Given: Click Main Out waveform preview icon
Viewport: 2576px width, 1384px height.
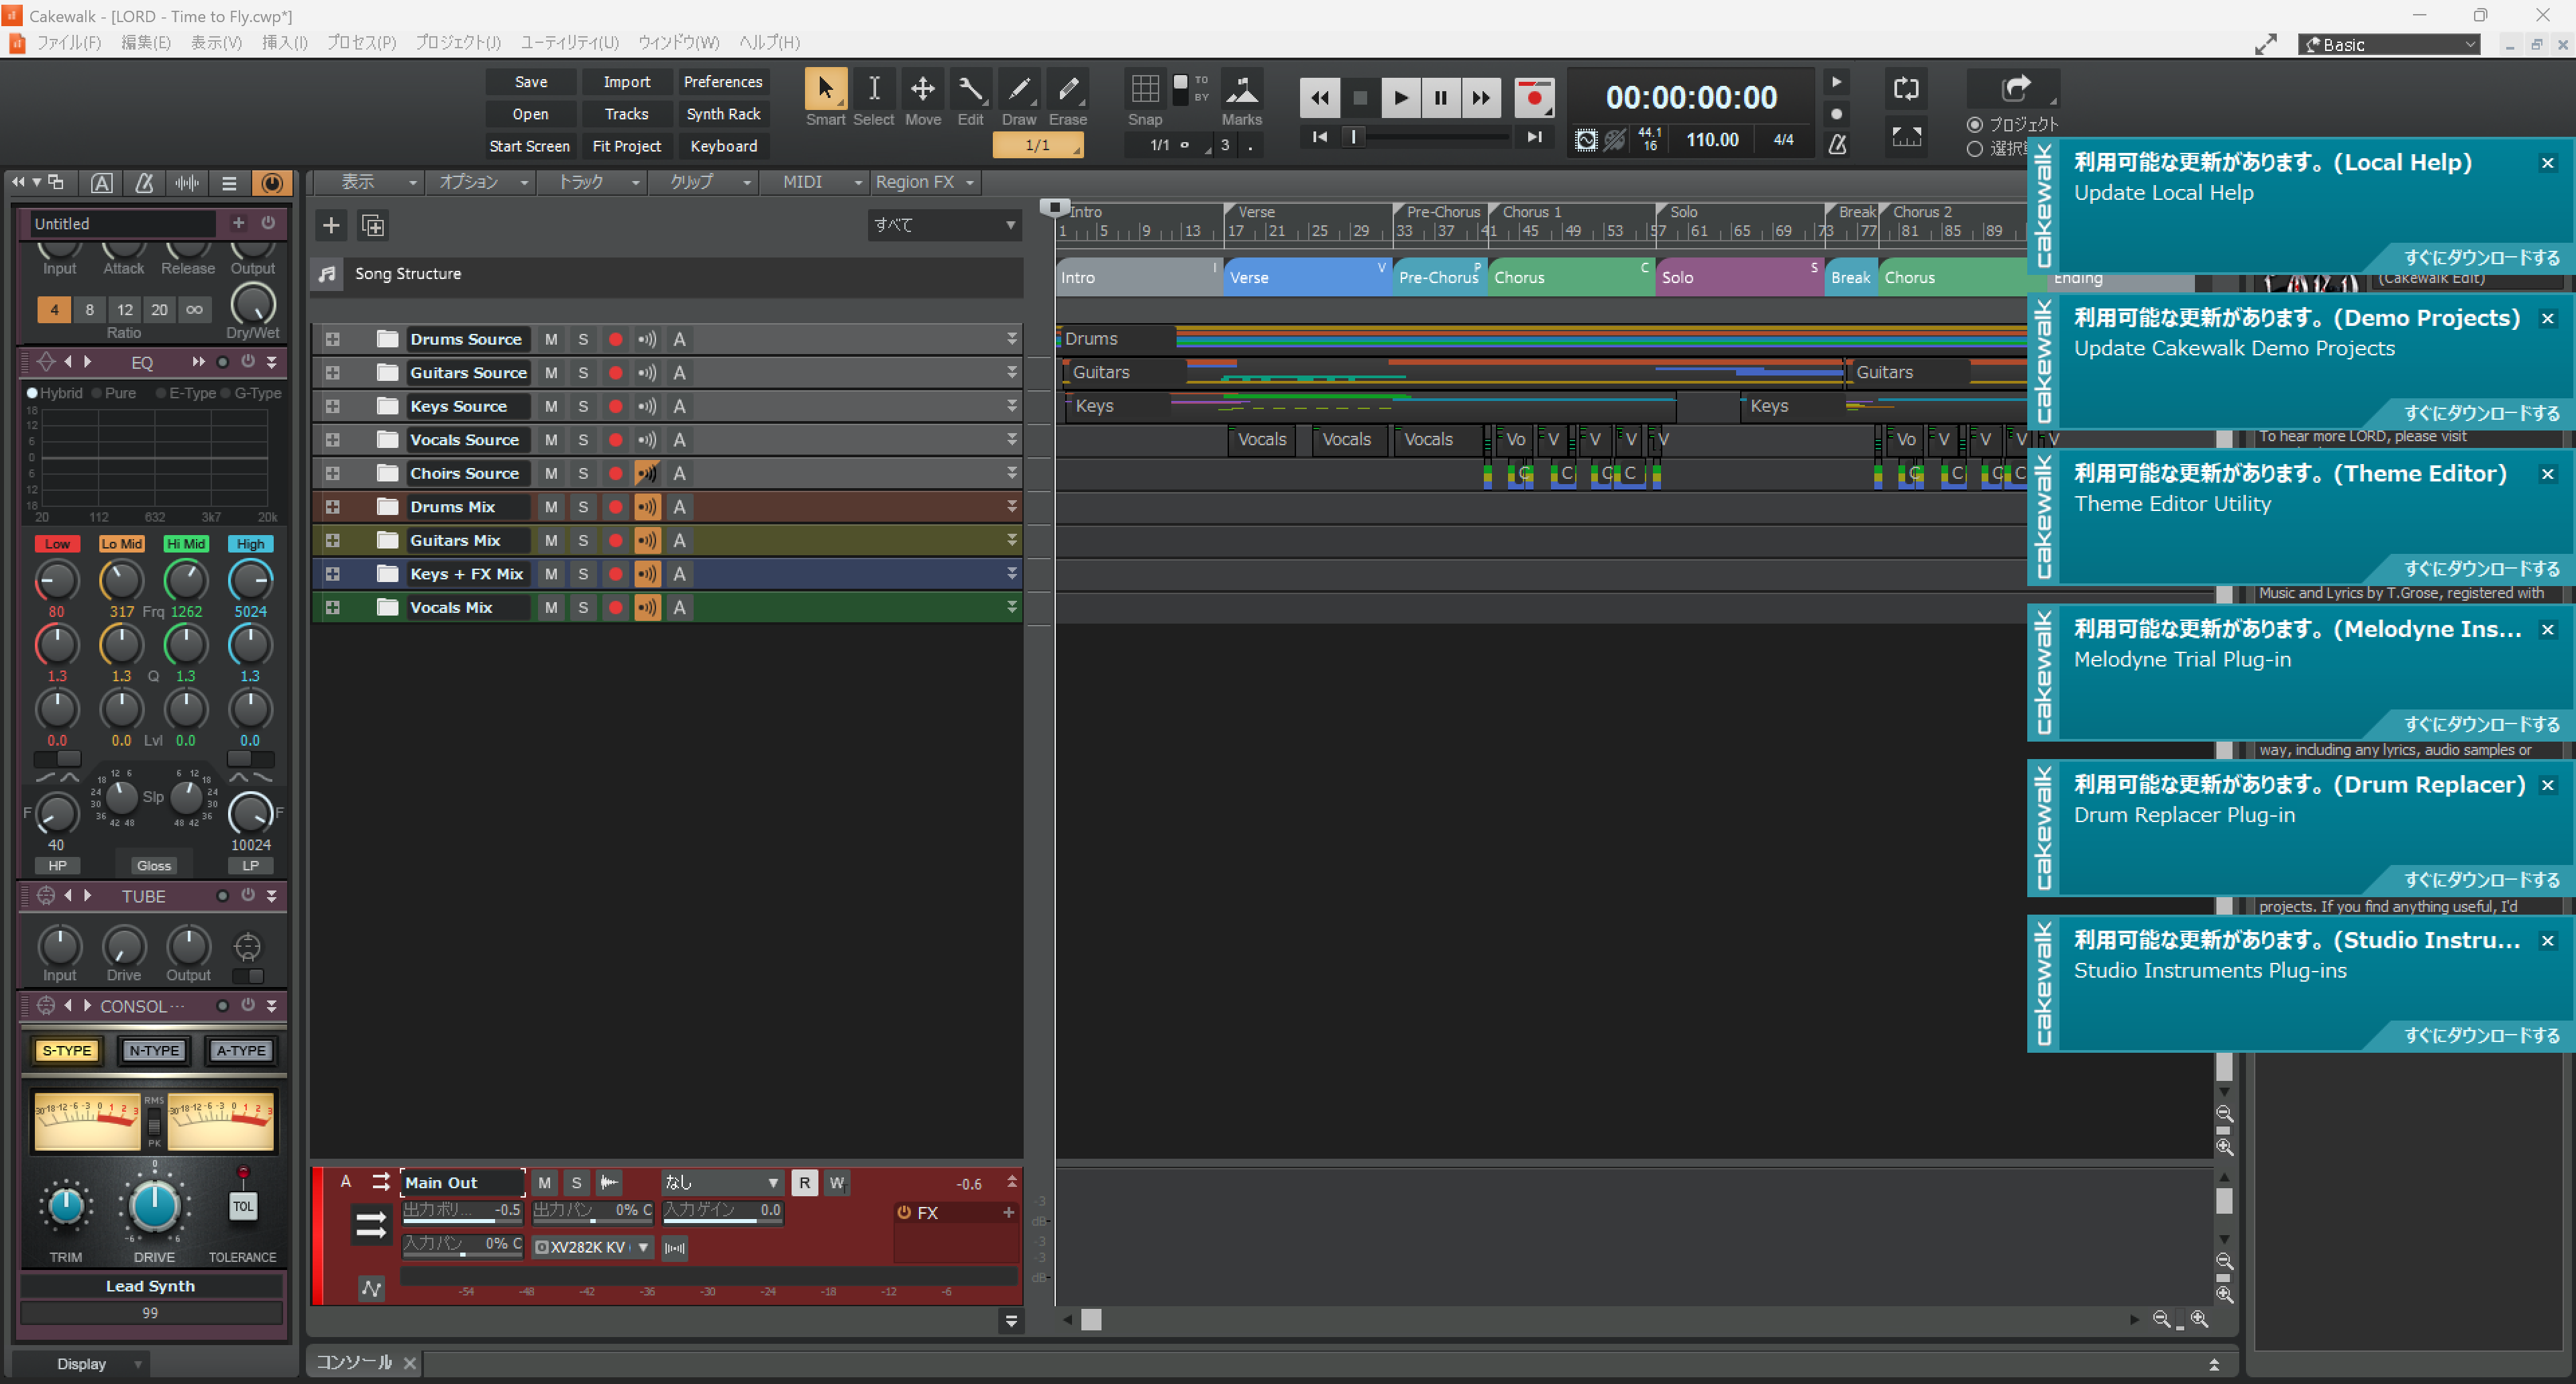Looking at the screenshot, I should tap(609, 1183).
